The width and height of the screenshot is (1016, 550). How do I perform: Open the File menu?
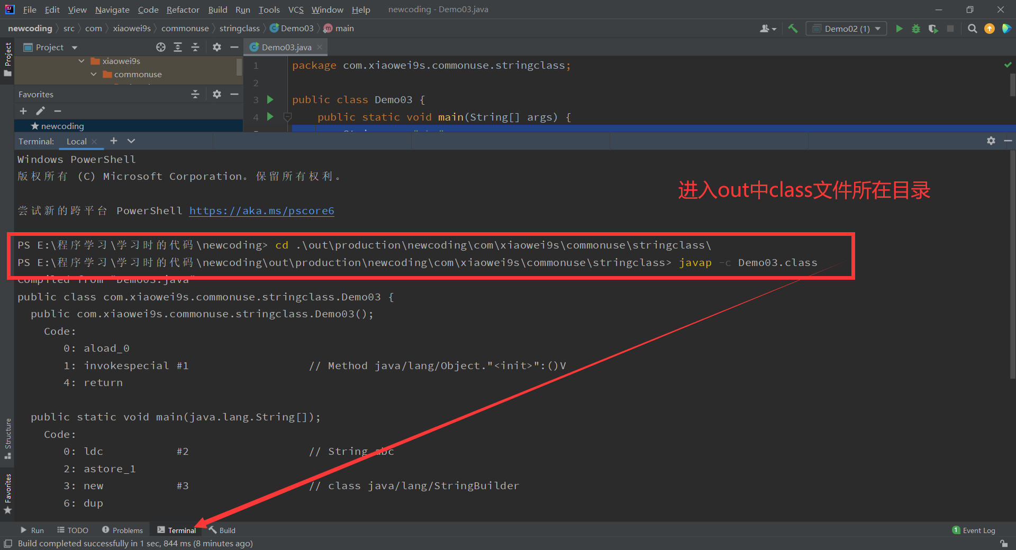click(x=30, y=10)
